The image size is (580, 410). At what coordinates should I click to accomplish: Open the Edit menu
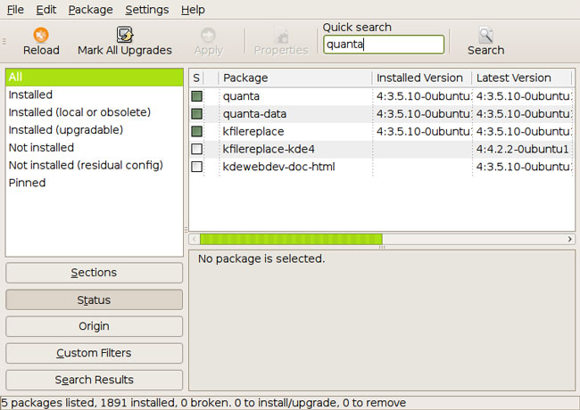(x=46, y=10)
